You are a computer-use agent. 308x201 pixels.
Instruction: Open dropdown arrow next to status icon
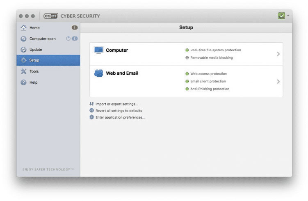tap(288, 16)
